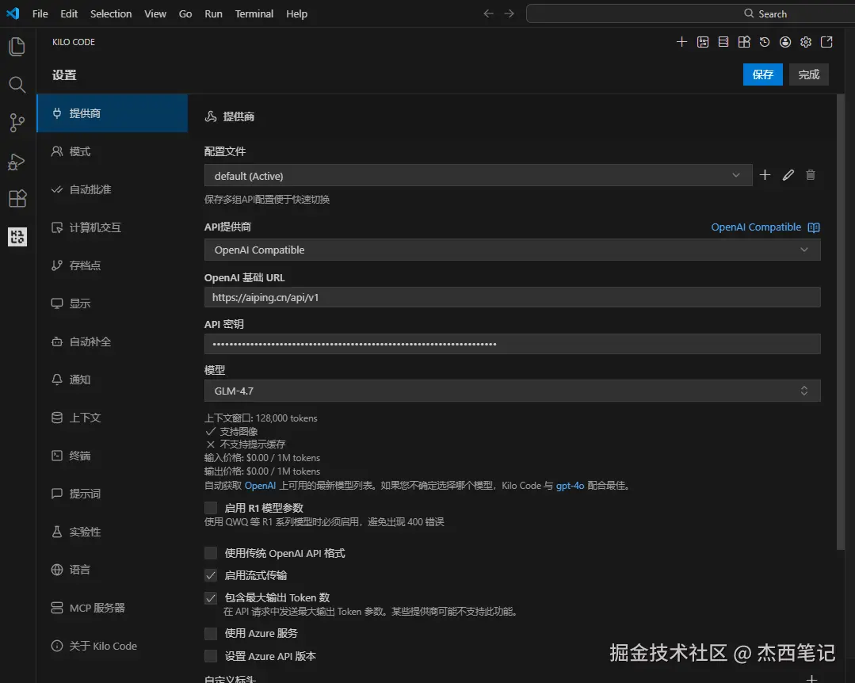Uncheck include max output Token checkbox
The height and width of the screenshot is (683, 855).
click(x=211, y=598)
